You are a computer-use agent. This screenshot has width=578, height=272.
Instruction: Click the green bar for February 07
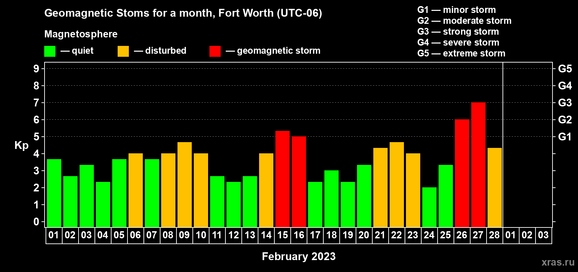click(152, 193)
